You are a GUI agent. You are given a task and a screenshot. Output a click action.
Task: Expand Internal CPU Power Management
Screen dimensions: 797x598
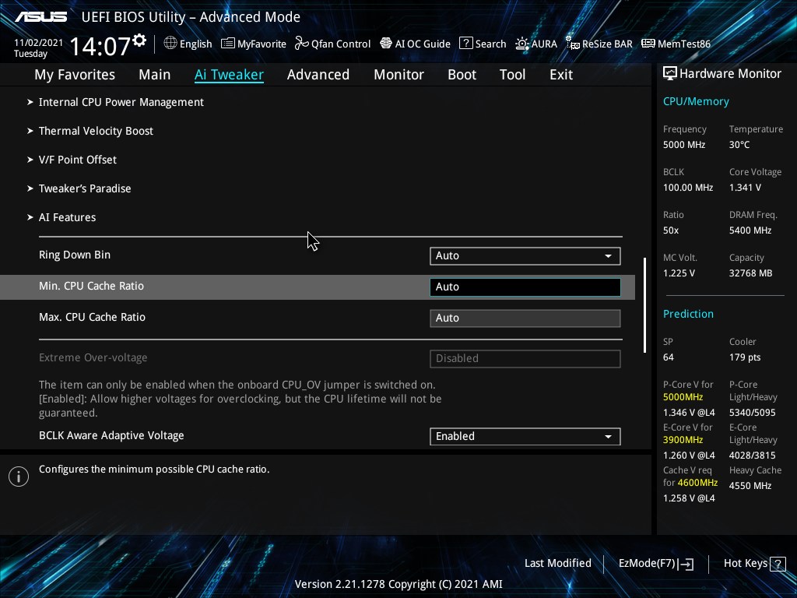[x=121, y=102]
